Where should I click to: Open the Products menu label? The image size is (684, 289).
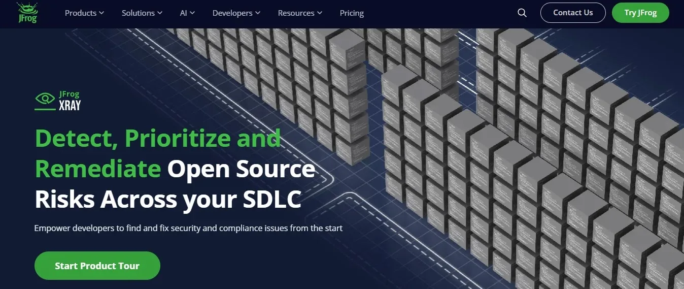81,13
